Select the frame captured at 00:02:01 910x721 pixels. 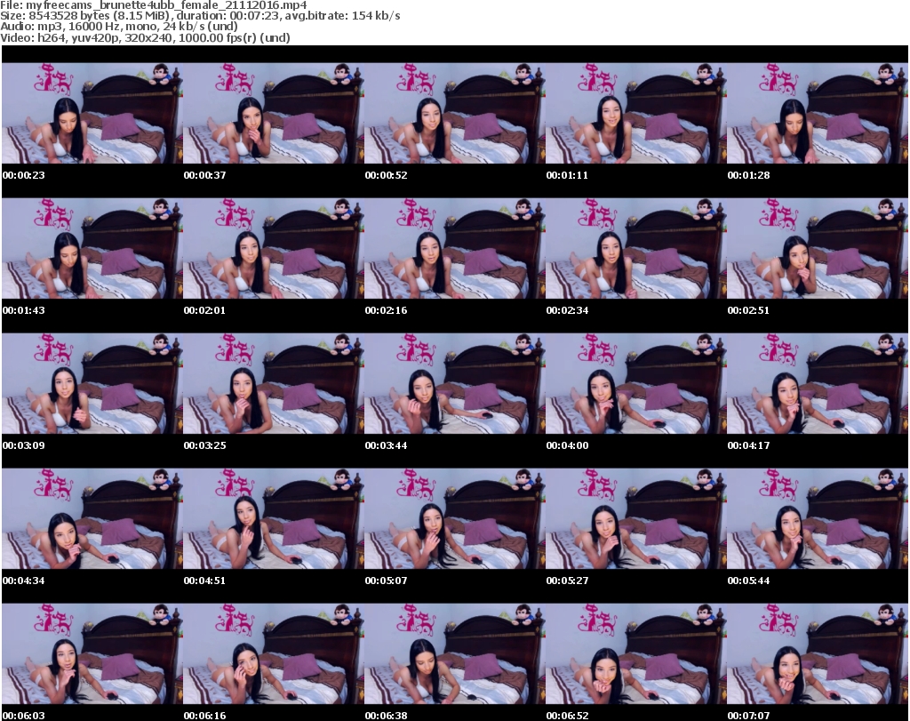274,248
